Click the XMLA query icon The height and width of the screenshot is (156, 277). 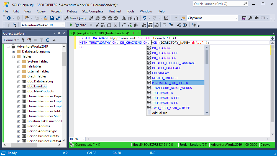pos(110,18)
